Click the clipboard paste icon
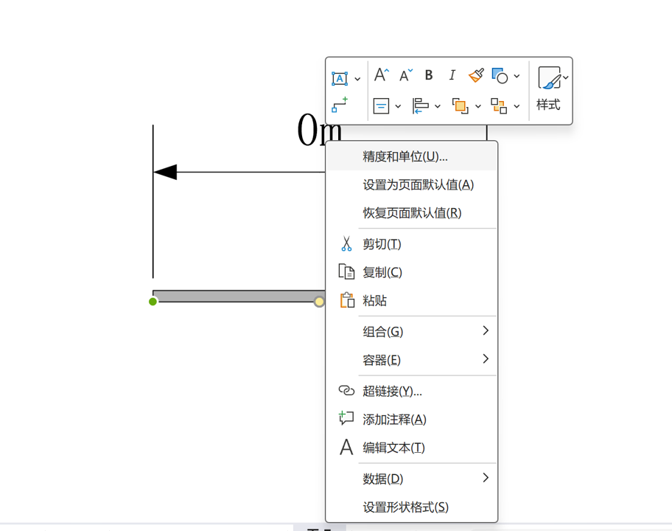 click(347, 300)
